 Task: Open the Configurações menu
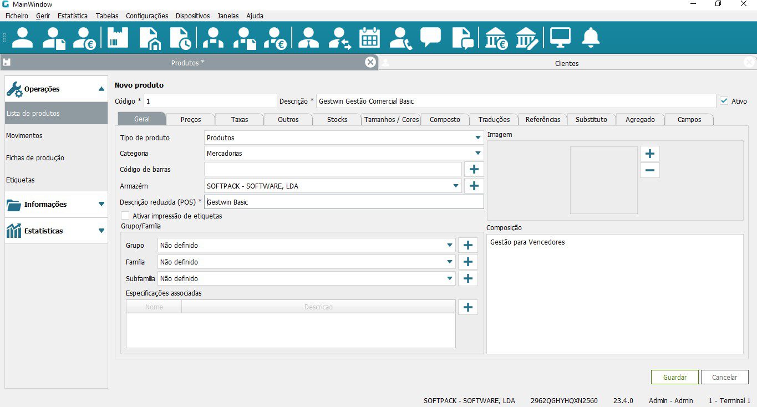click(147, 16)
